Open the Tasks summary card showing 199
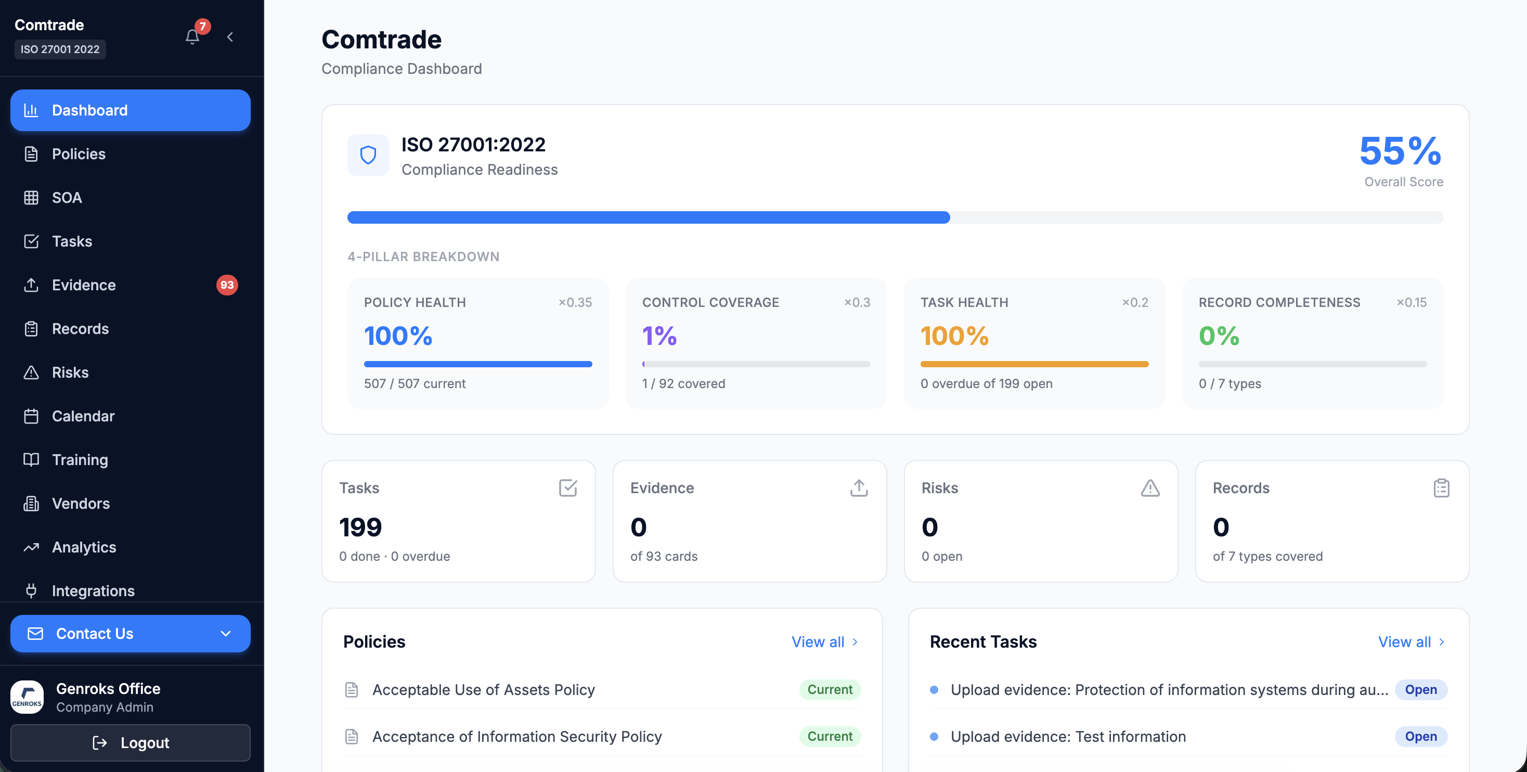Screen dimensions: 1527x772 458,521
